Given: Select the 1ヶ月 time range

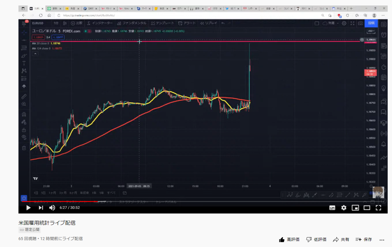Looking at the screenshot, I should click(52, 193).
